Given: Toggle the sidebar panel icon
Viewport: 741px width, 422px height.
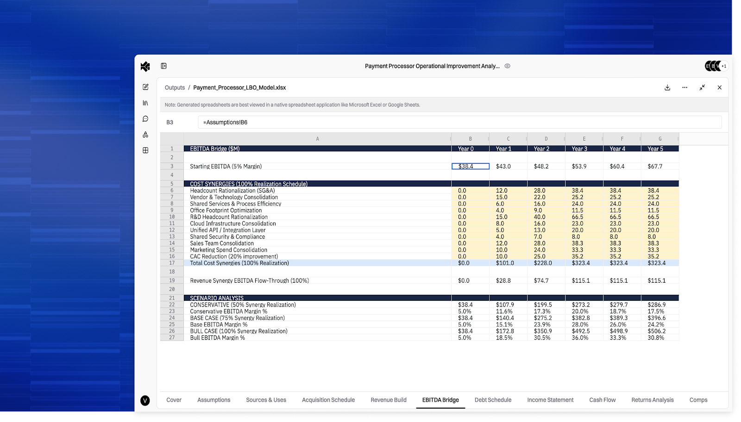Looking at the screenshot, I should click(x=163, y=66).
